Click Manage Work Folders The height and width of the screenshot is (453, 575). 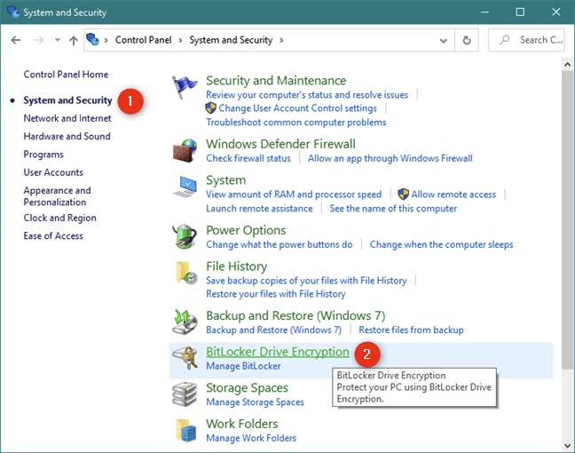coord(251,438)
